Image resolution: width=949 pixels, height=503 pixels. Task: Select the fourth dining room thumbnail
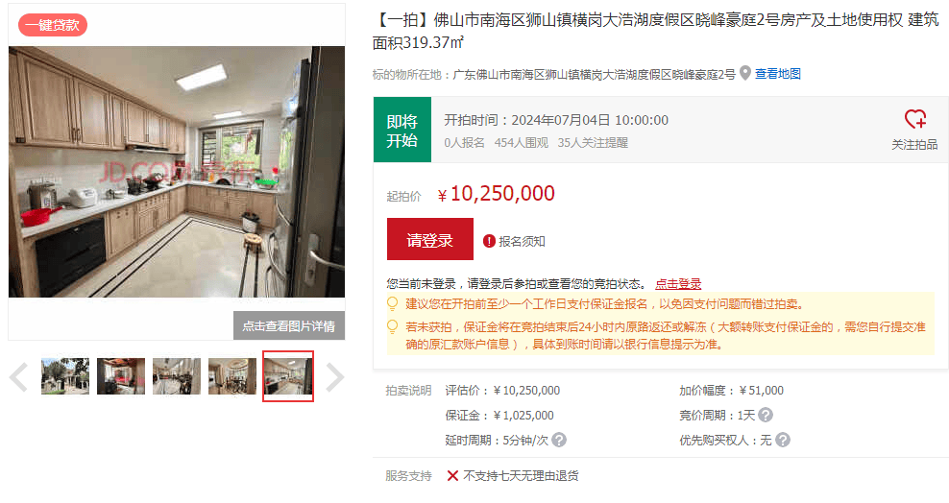click(232, 376)
